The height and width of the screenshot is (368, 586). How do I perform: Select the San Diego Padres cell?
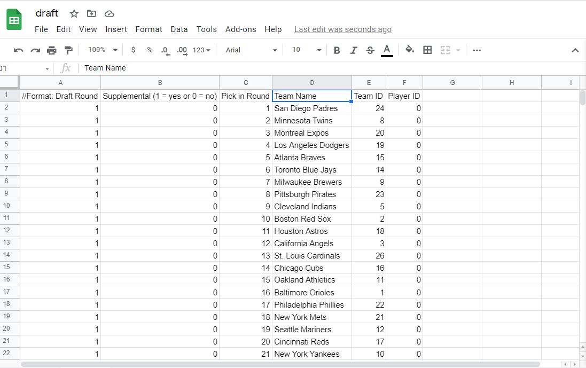coord(311,108)
